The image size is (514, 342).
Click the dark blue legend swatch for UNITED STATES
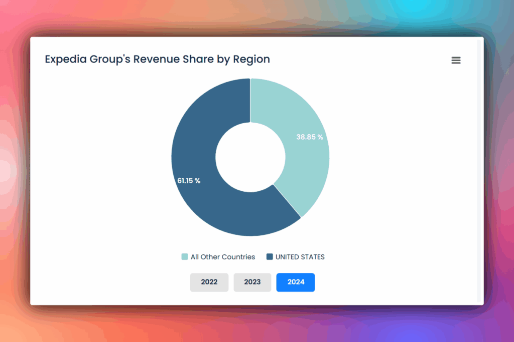click(269, 256)
